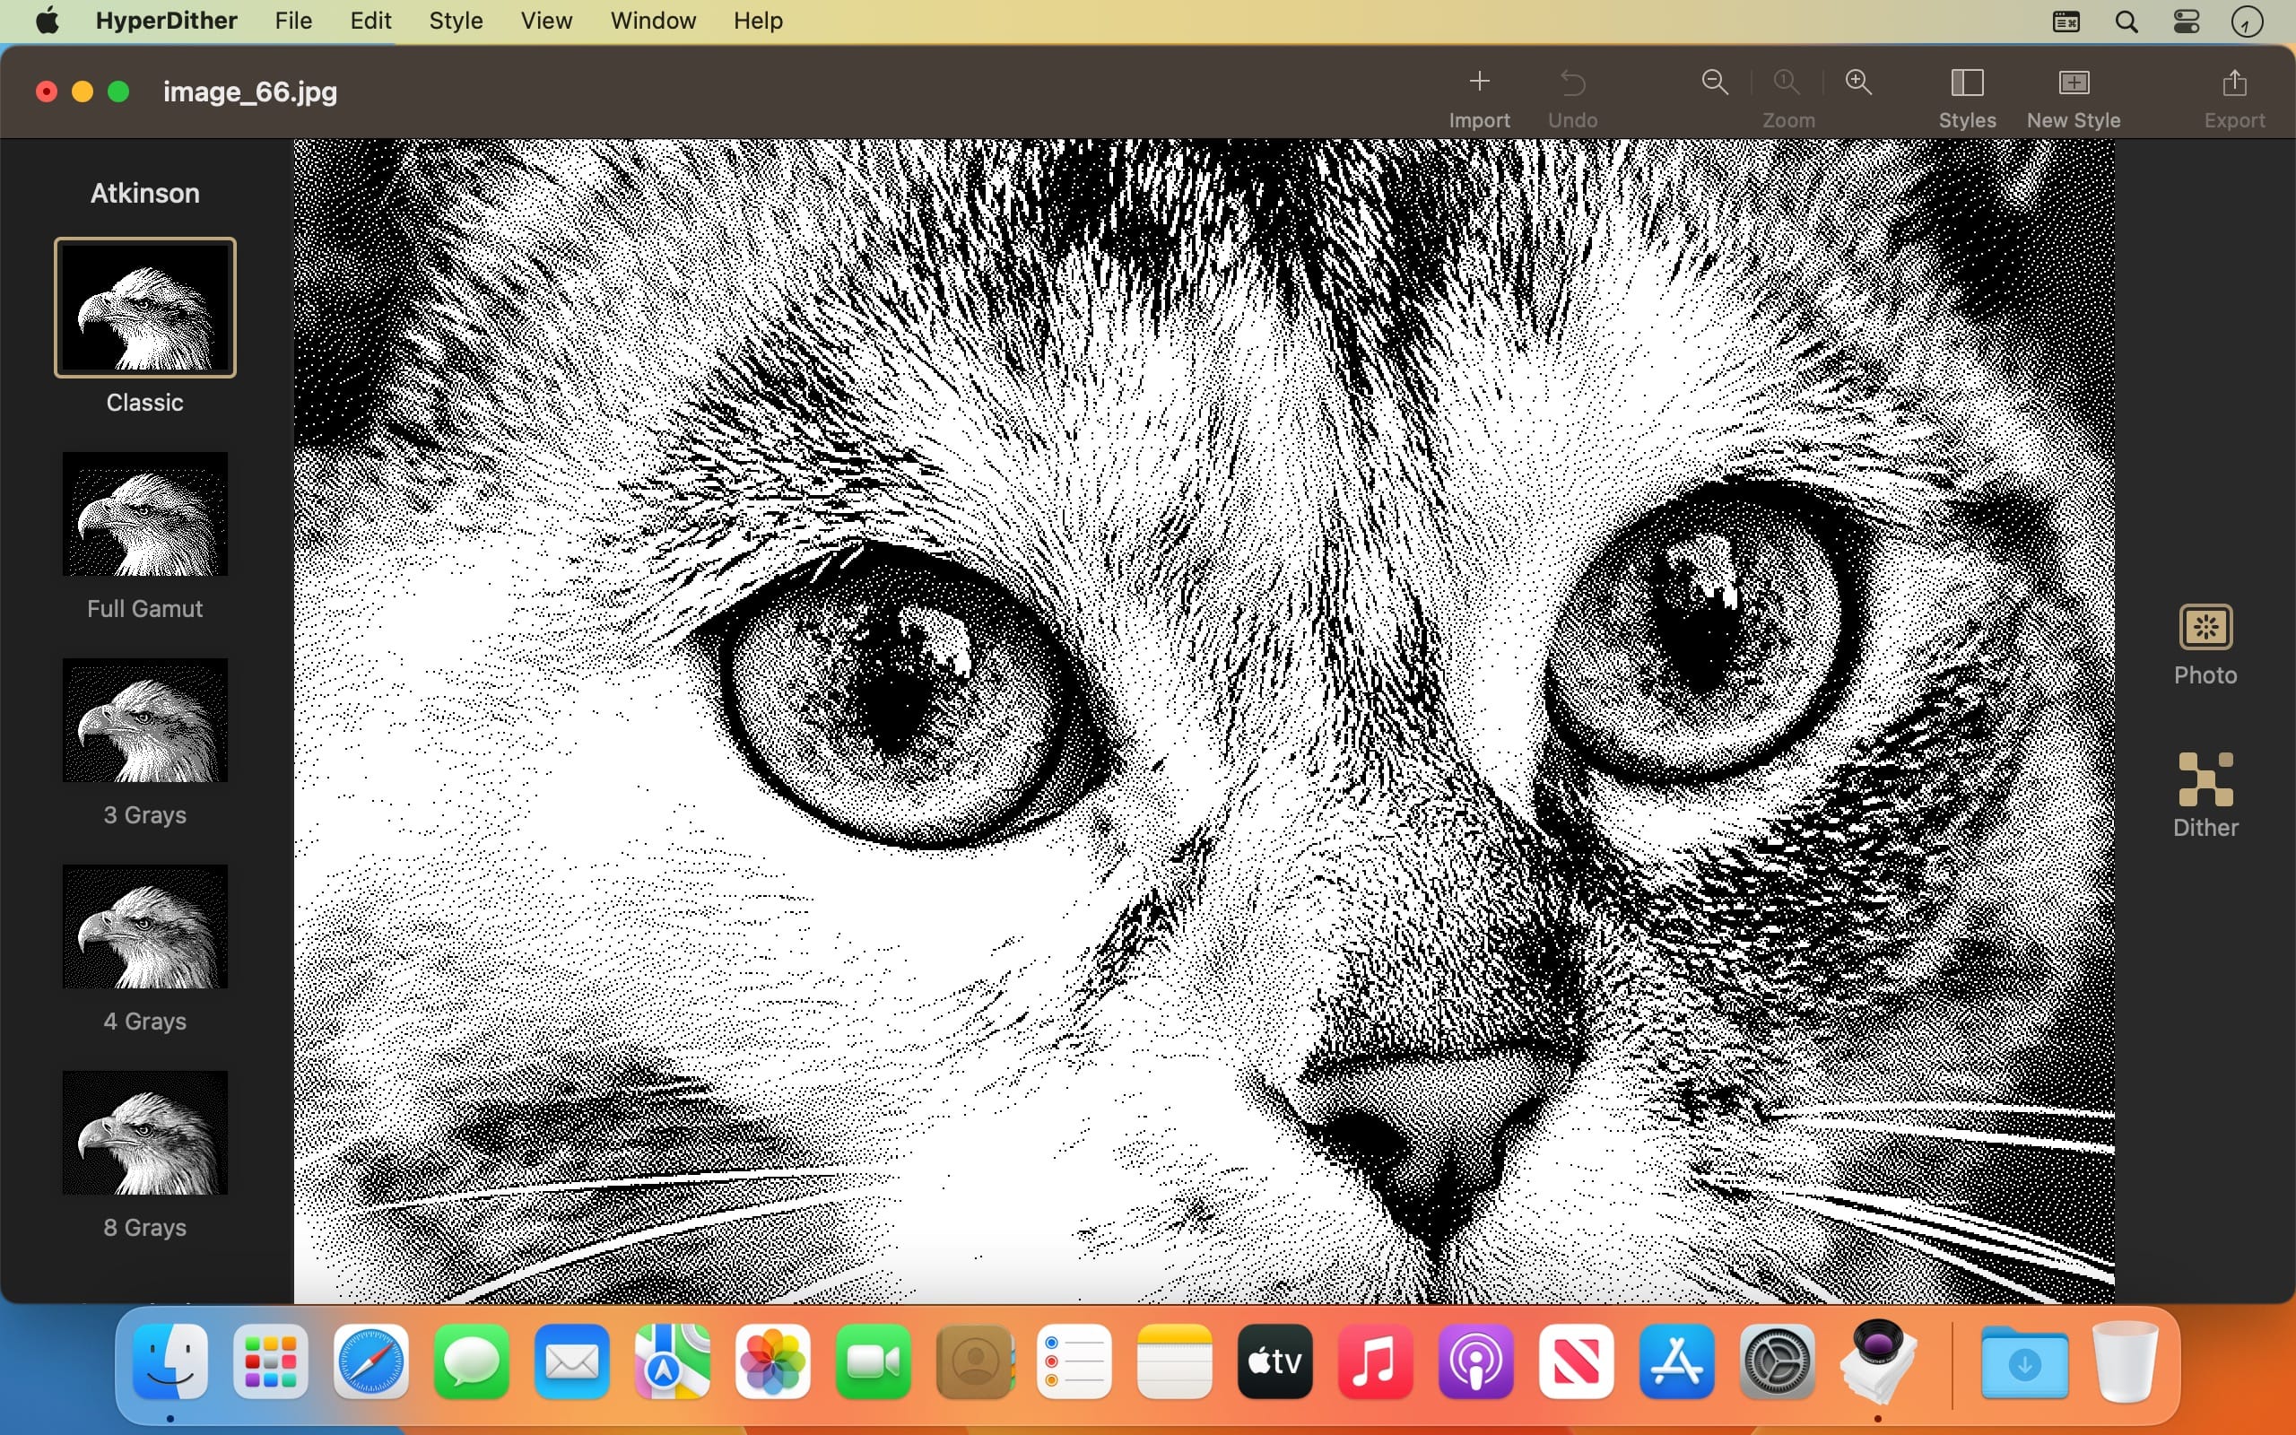Click the image_66.jpg window title
This screenshot has width=2296, height=1435.
coord(250,92)
